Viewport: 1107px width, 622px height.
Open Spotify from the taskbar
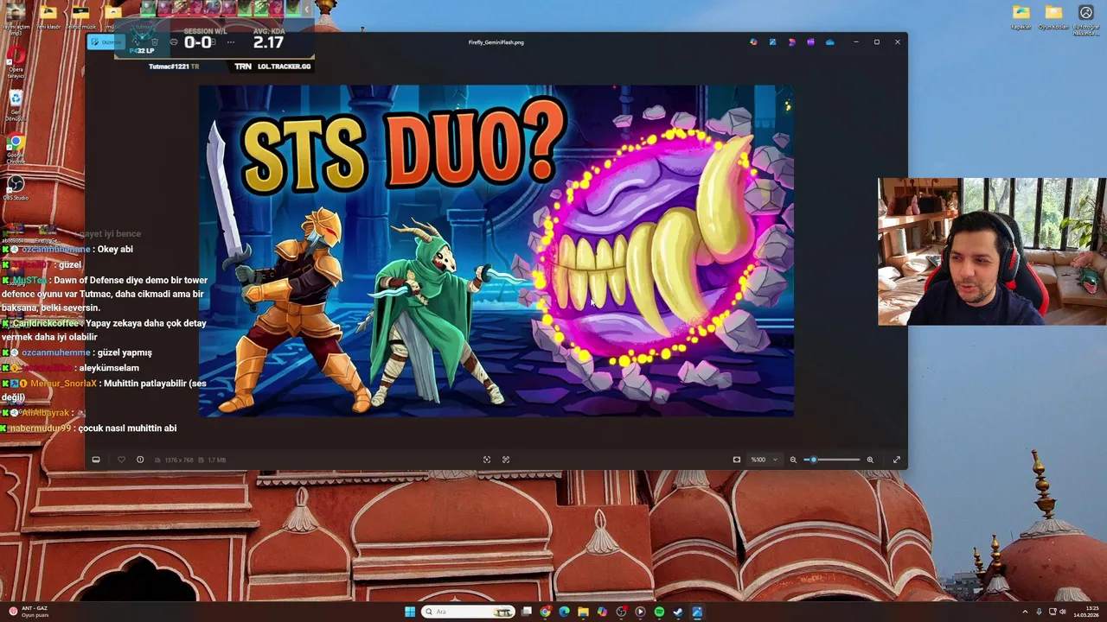(x=659, y=612)
